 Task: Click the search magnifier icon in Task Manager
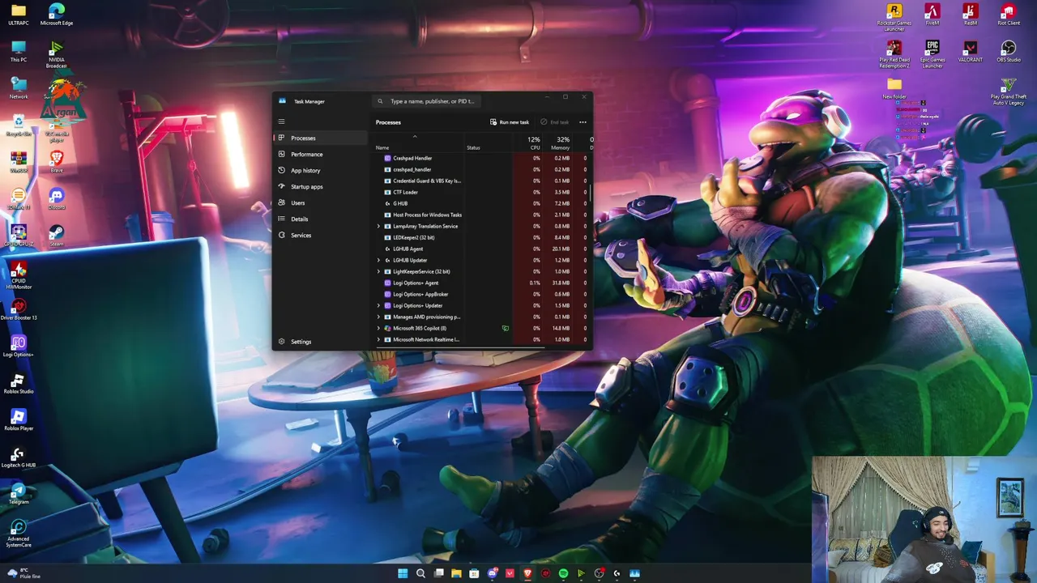[380, 101]
